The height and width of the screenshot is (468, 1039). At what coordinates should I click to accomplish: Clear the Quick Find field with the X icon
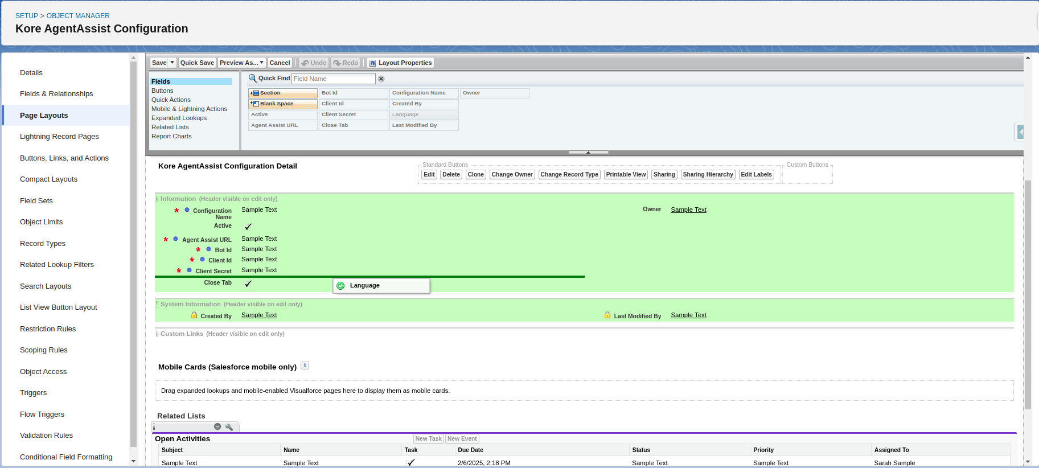pos(381,79)
